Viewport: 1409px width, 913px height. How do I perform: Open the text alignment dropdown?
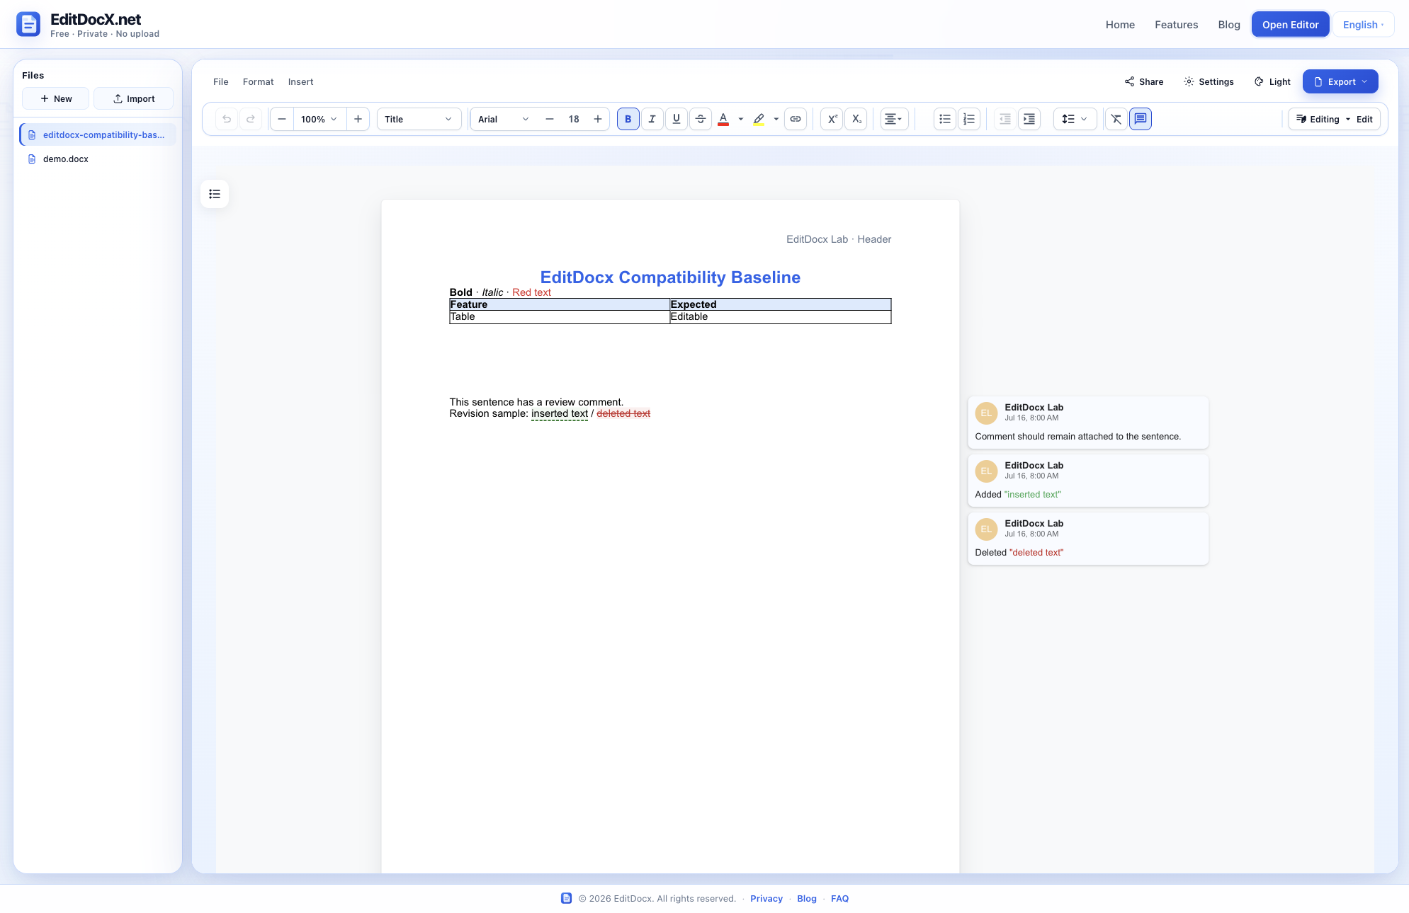pos(894,119)
